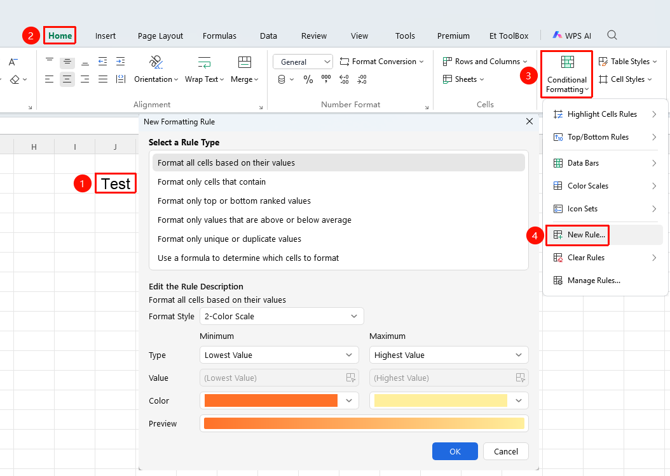Screen dimensions: 670x476
Task: Open the Table Styles dropdown
Action: coord(627,62)
